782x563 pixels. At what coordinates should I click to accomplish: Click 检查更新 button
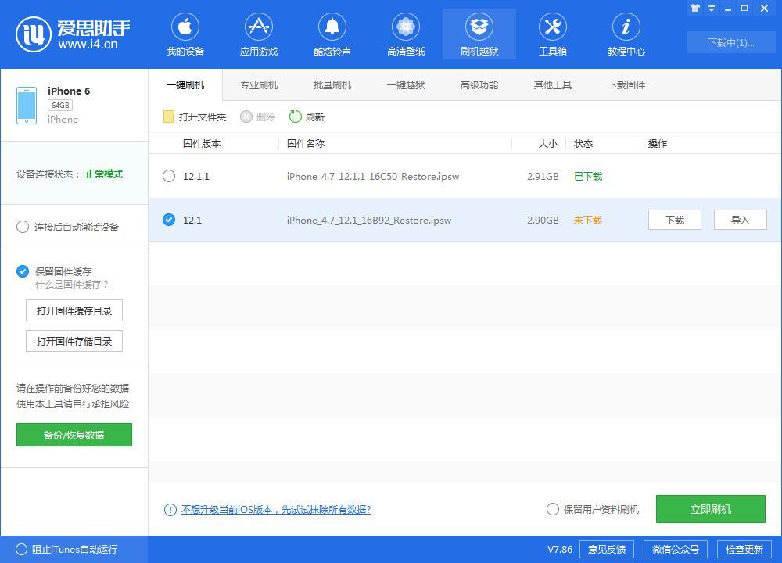pos(744,549)
